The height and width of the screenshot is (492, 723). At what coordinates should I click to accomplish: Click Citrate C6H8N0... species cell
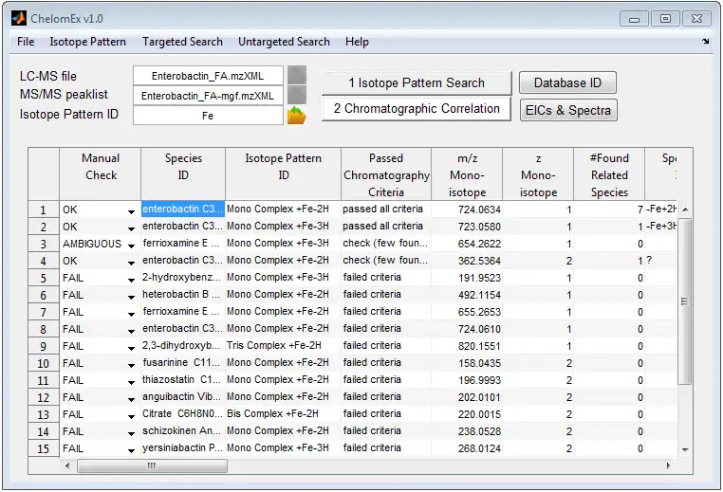(x=183, y=413)
